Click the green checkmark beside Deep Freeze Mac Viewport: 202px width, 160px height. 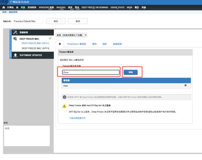[50, 38]
